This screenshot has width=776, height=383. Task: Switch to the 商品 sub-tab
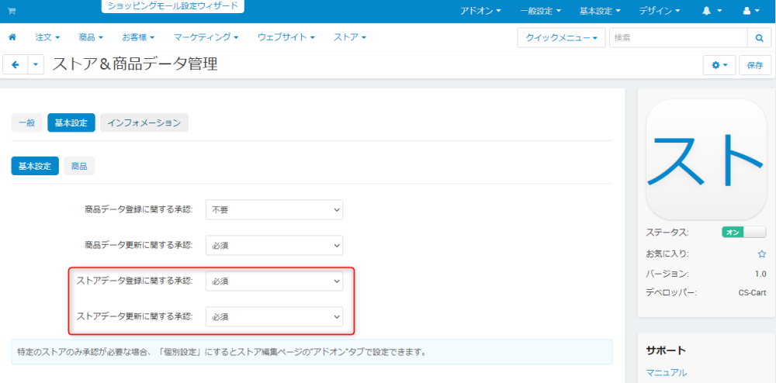[x=79, y=166]
